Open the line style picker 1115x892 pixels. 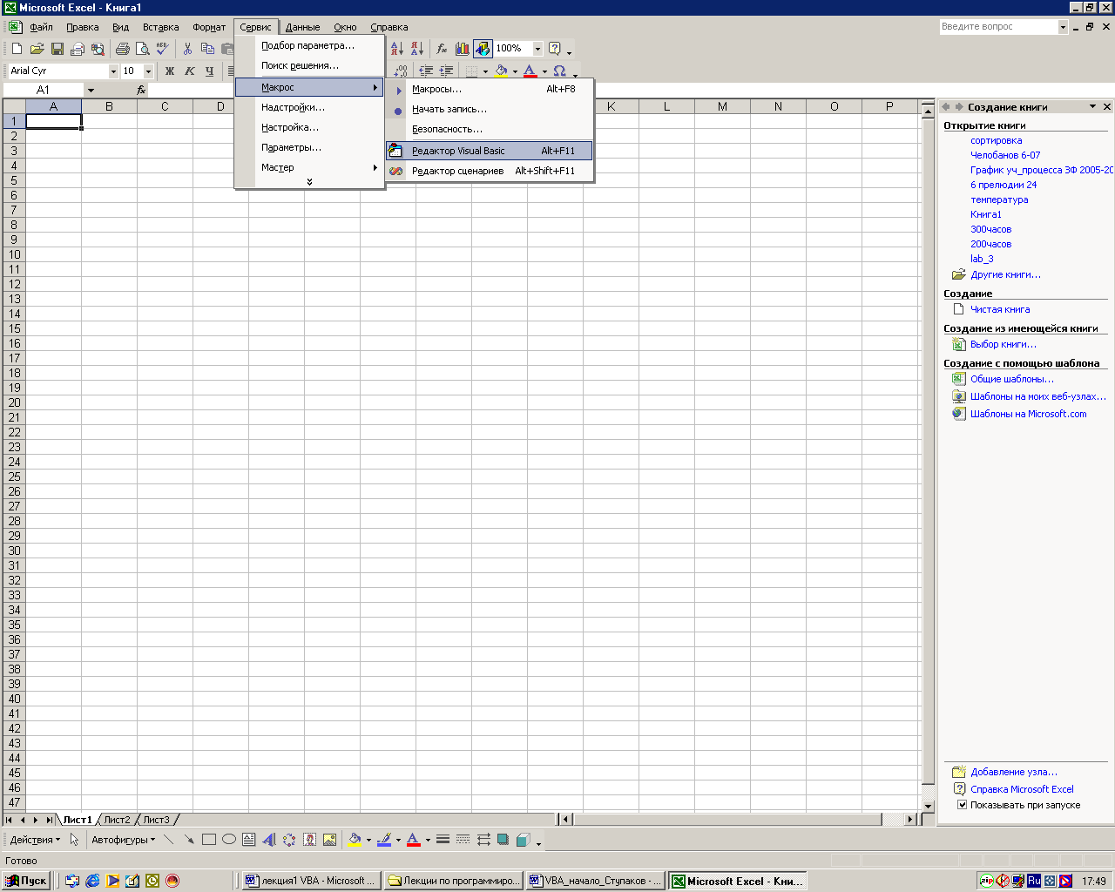(x=443, y=840)
